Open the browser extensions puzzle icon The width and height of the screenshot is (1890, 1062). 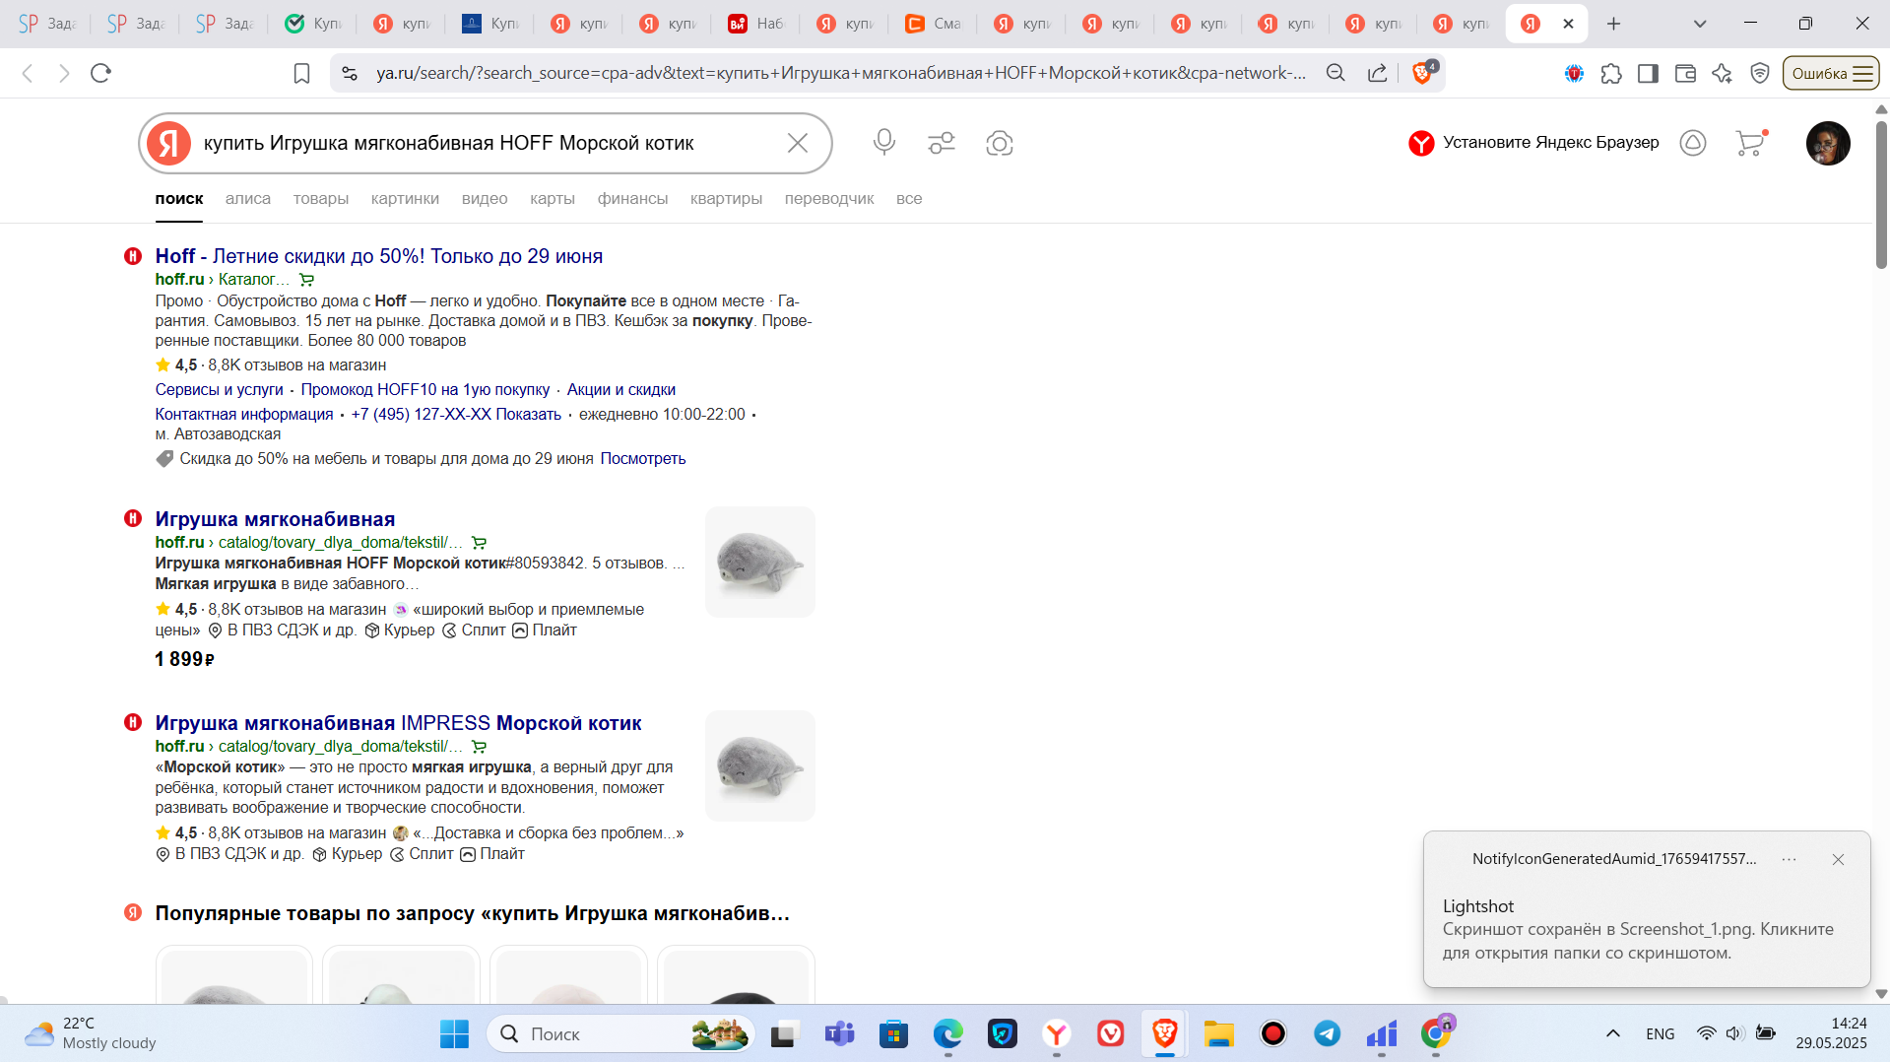click(x=1611, y=73)
